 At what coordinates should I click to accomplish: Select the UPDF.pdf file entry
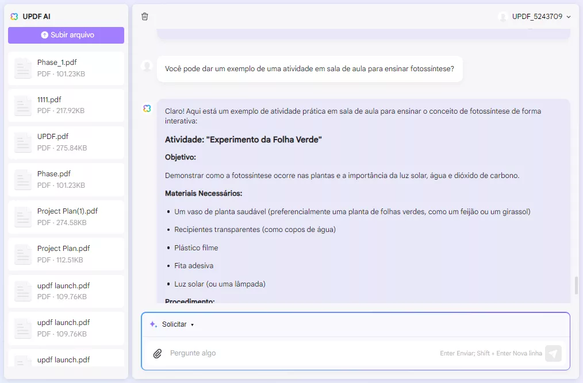(x=66, y=141)
